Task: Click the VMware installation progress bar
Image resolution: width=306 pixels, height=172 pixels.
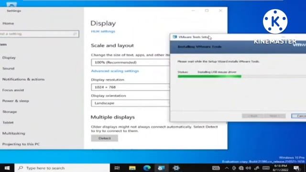Action: [242, 76]
